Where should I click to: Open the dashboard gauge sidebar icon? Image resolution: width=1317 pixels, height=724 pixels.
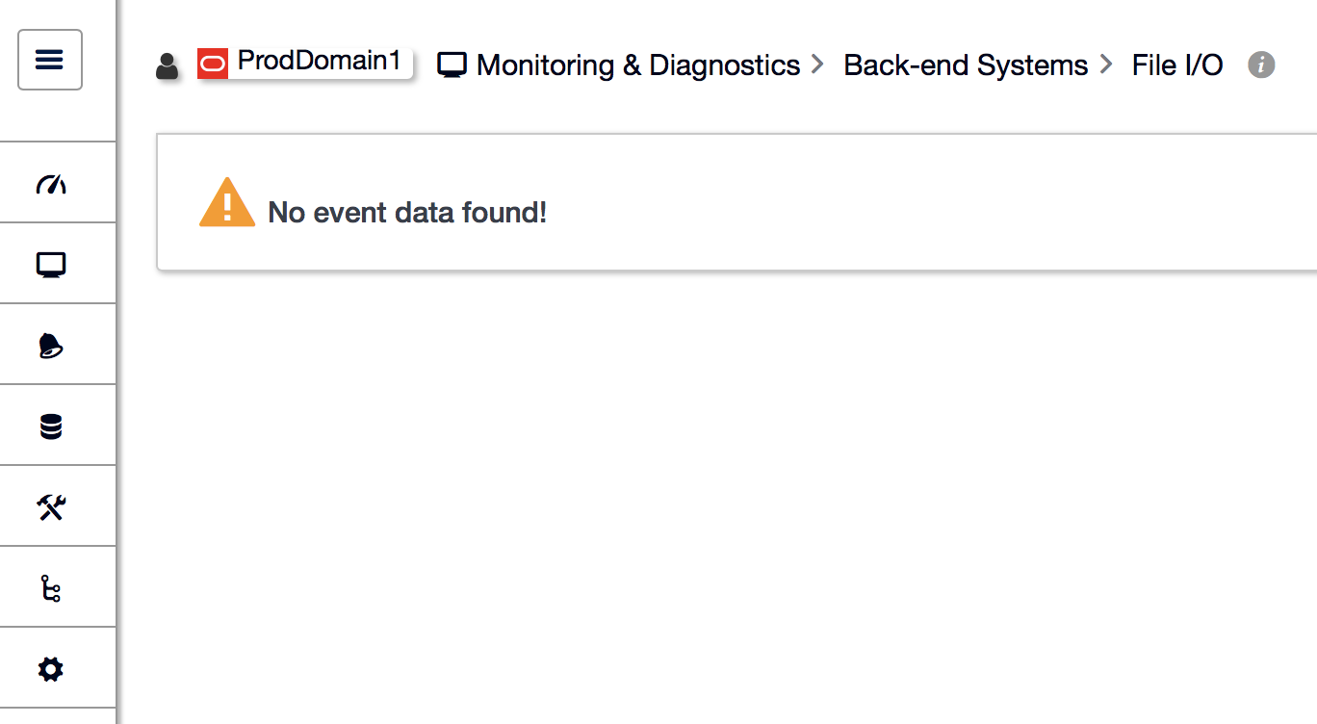(50, 184)
